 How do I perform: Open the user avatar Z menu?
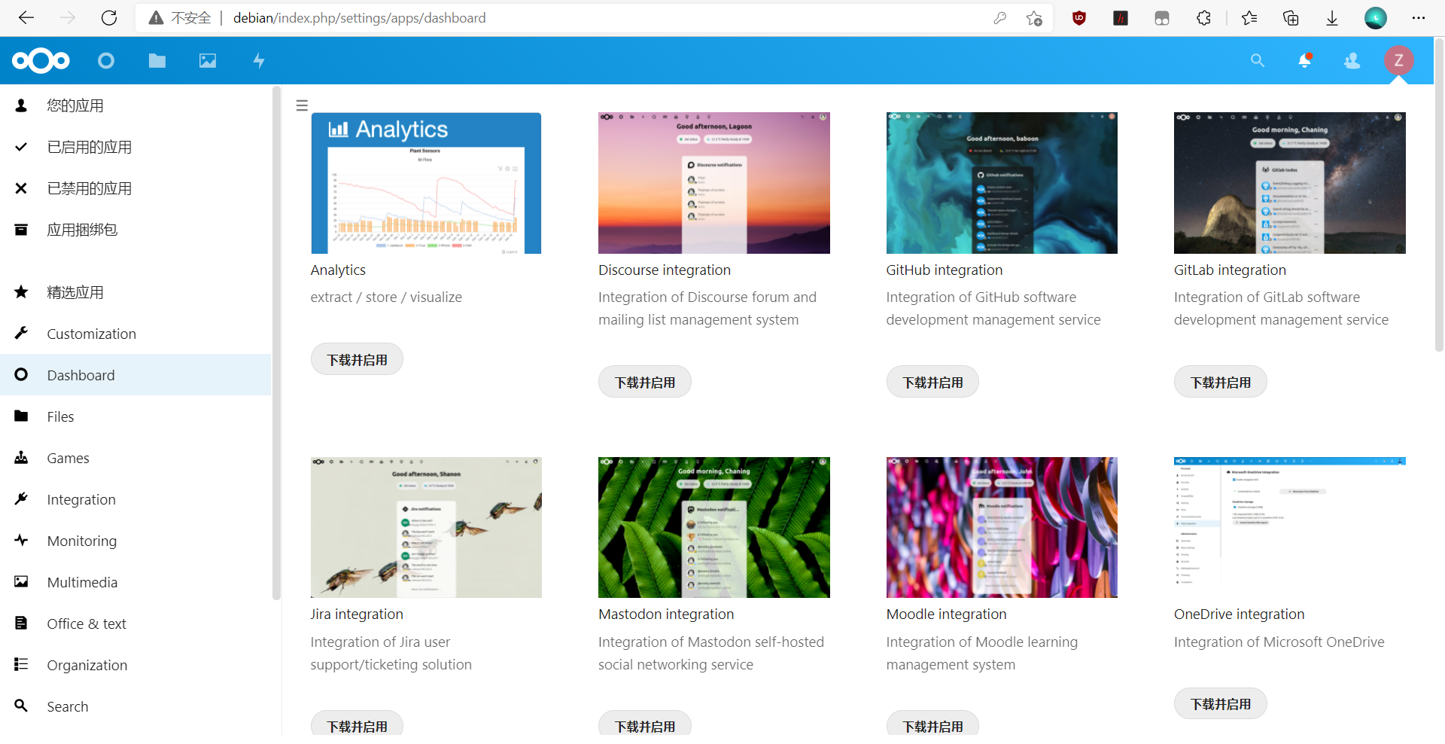pyautogui.click(x=1399, y=60)
